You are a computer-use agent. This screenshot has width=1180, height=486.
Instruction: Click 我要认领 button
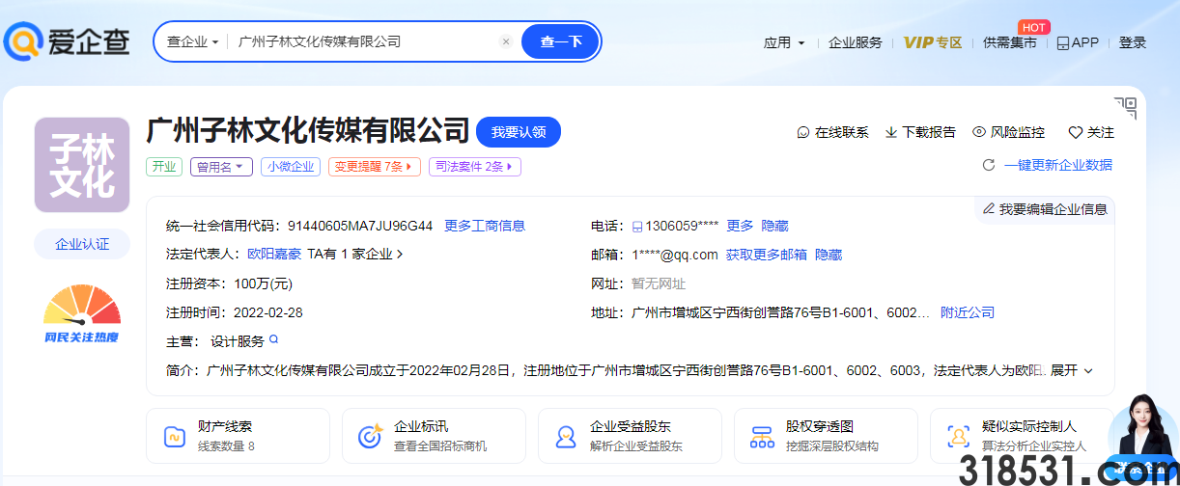click(519, 132)
